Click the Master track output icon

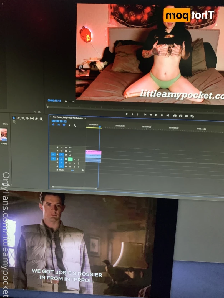pos(83,170)
